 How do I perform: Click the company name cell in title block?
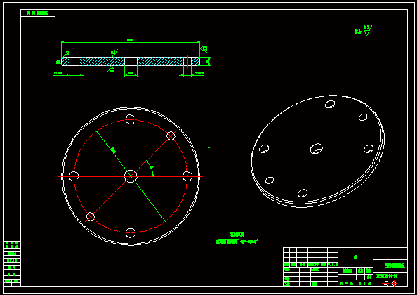click(390, 265)
